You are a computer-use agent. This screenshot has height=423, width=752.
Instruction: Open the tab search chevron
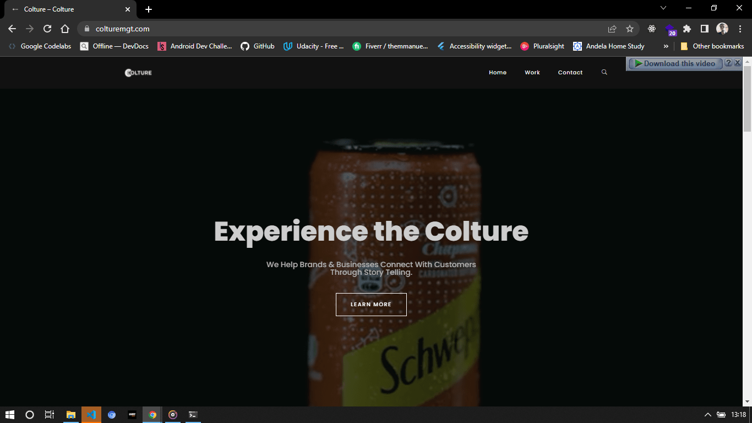663,8
